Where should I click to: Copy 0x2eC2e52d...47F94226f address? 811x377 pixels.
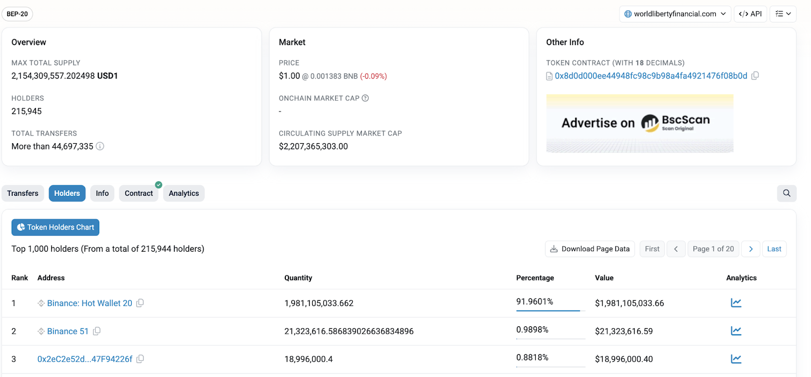coord(140,359)
